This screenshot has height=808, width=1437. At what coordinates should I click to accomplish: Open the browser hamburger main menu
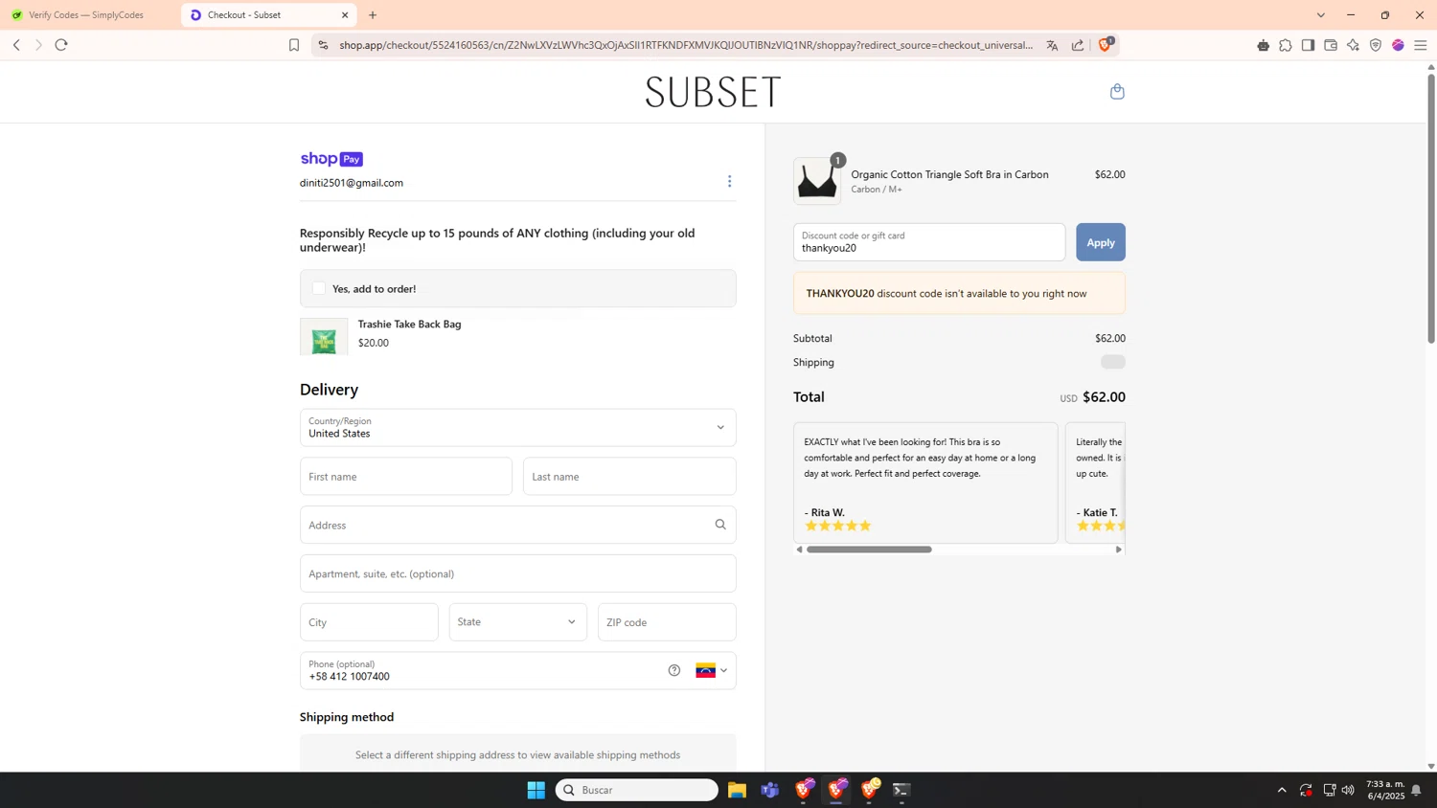1421,45
